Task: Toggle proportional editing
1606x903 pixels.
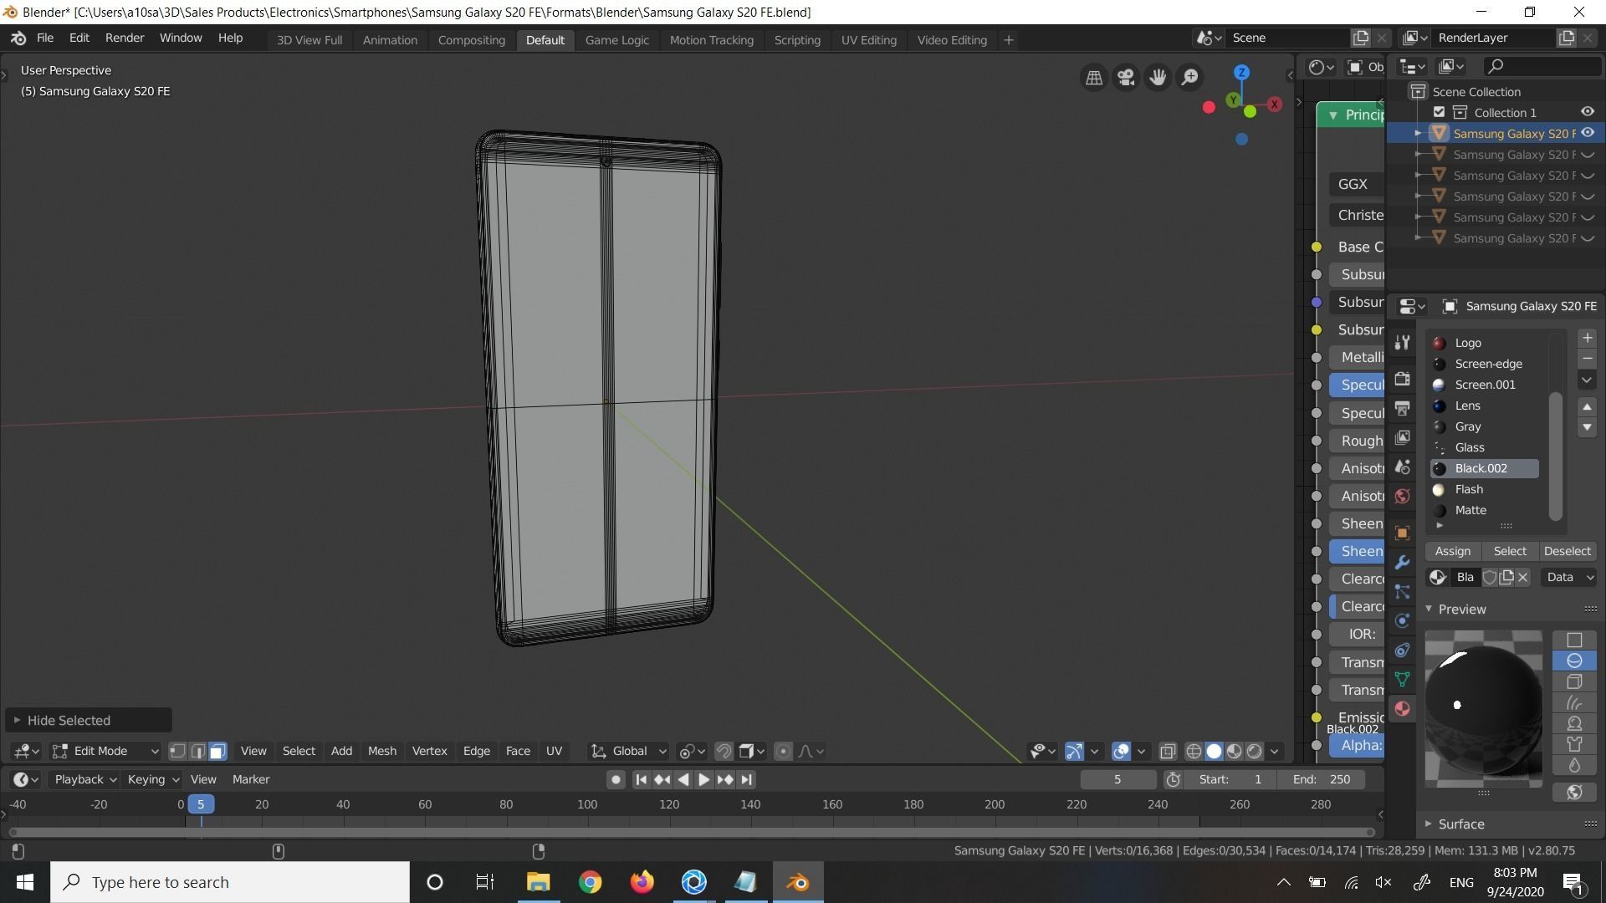Action: pyautogui.click(x=783, y=751)
